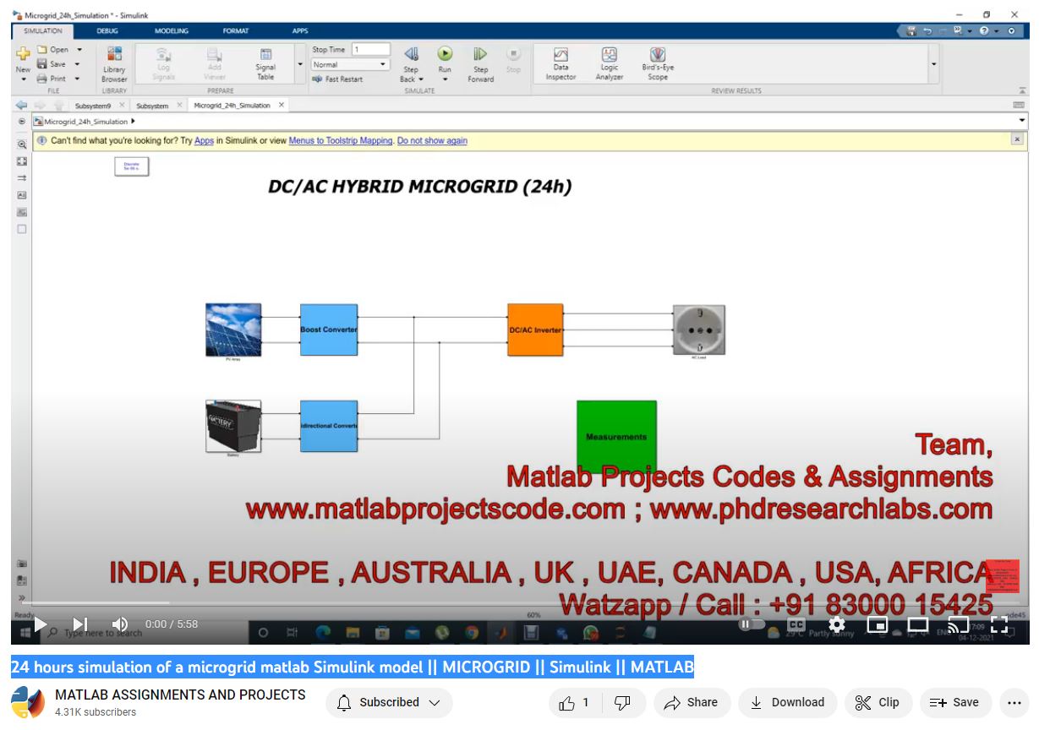
Task: Click the Step Forward icon
Action: click(480, 54)
